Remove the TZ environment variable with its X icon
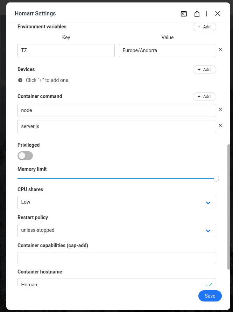This screenshot has width=233, height=312. pyautogui.click(x=220, y=49)
